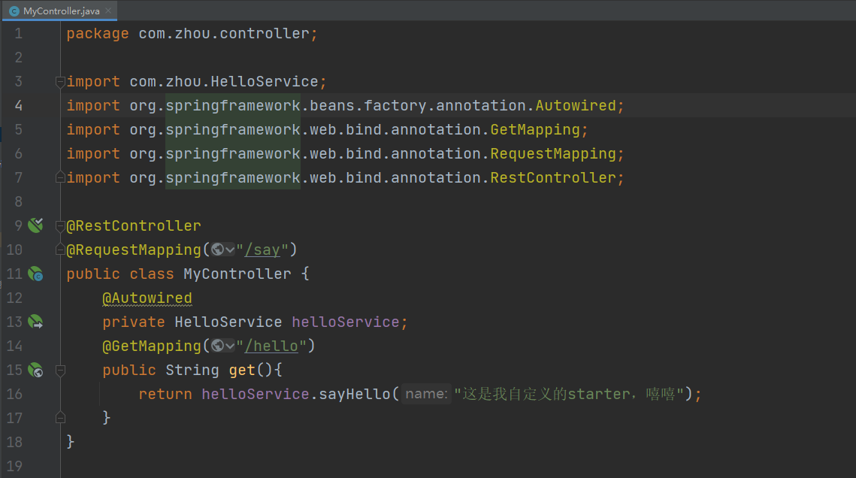
Task: Close the MyController.java tab
Action: coord(108,11)
